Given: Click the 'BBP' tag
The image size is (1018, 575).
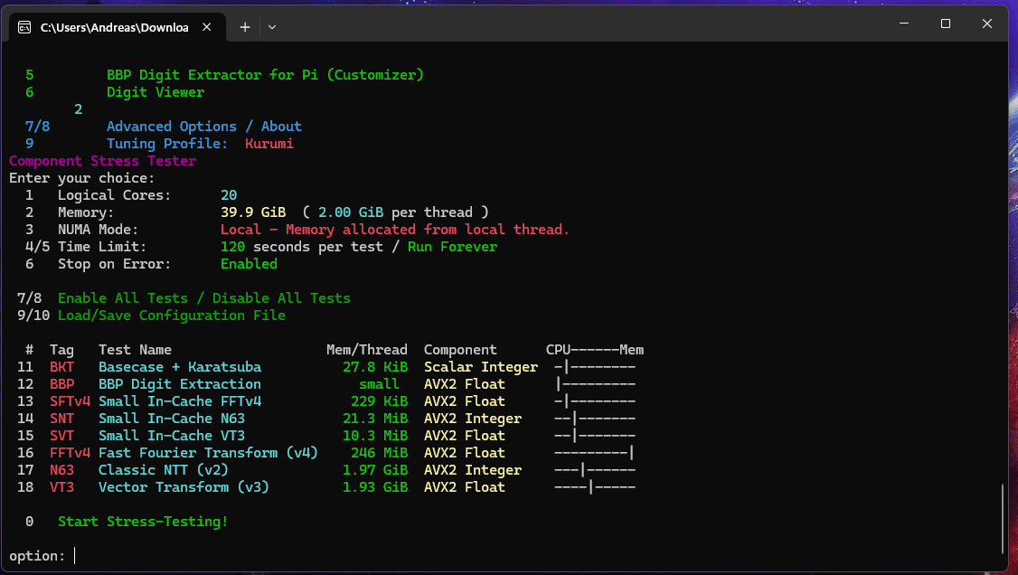Looking at the screenshot, I should (61, 384).
